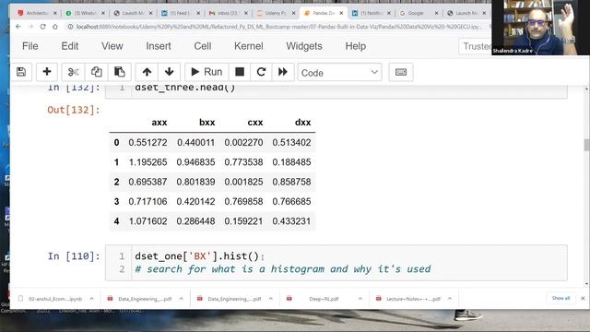Run the selected cell
The image size is (590, 332).
(x=206, y=72)
